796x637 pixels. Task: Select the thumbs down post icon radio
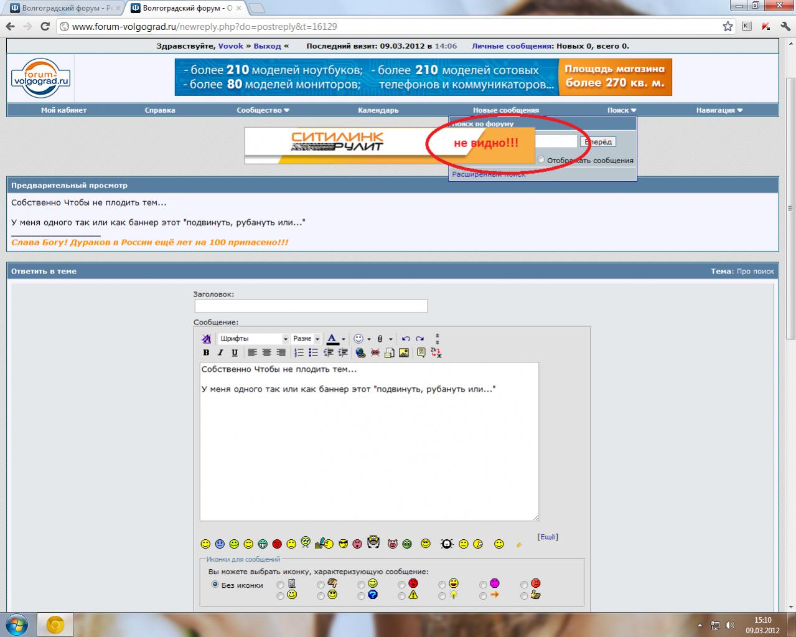pos(321,585)
